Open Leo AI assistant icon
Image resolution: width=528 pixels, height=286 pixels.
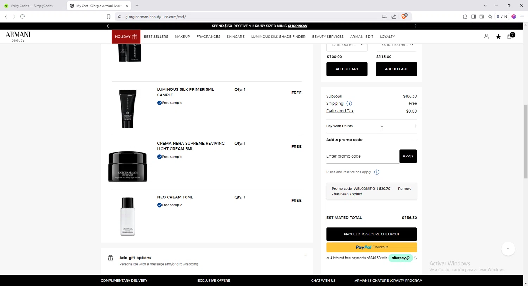490,17
